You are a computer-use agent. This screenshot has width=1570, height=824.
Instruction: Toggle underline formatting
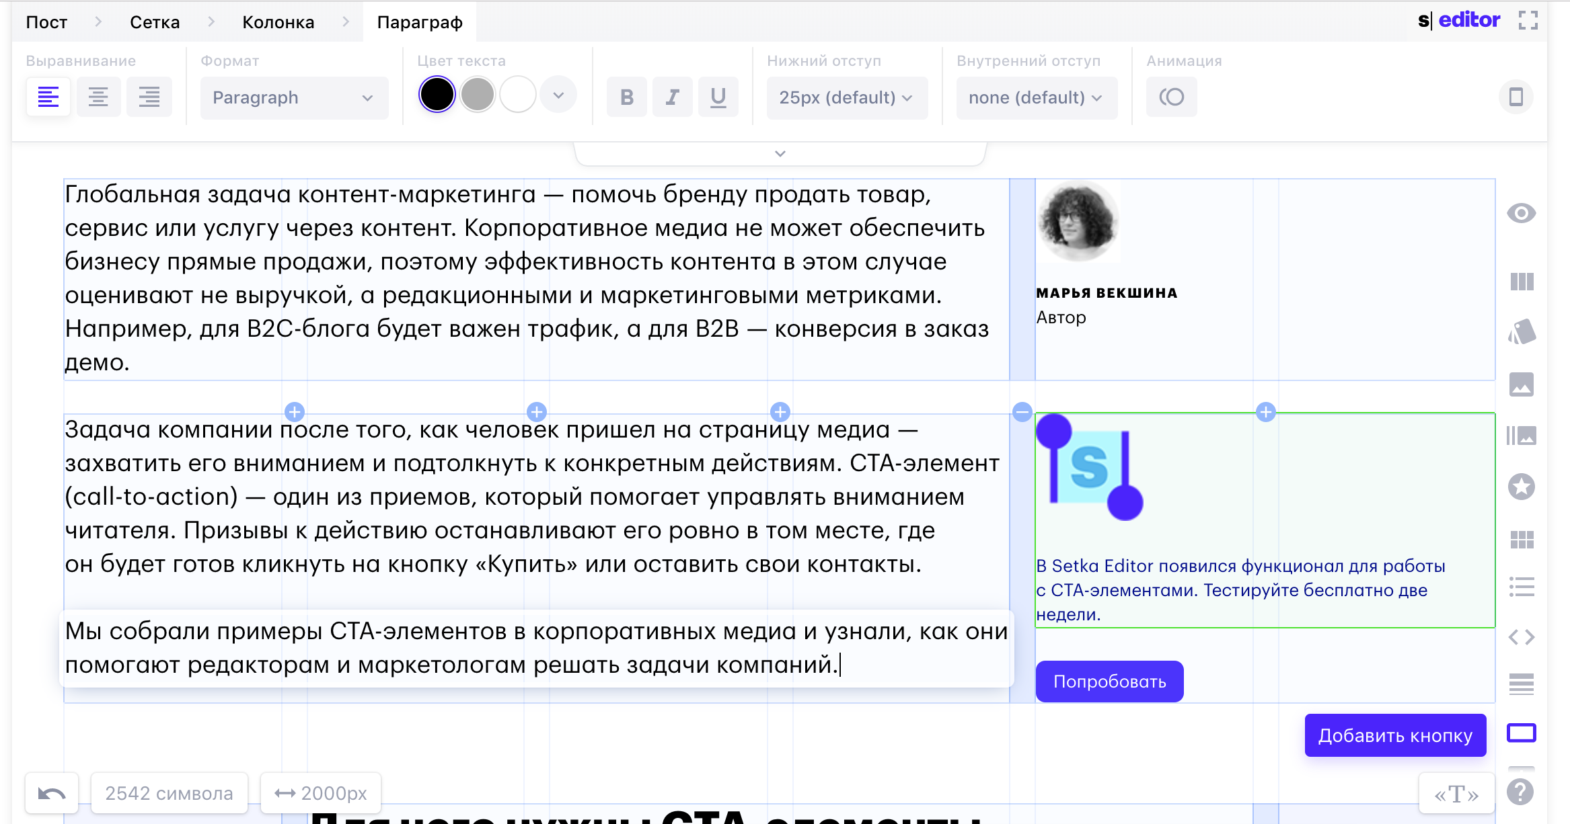coord(718,97)
